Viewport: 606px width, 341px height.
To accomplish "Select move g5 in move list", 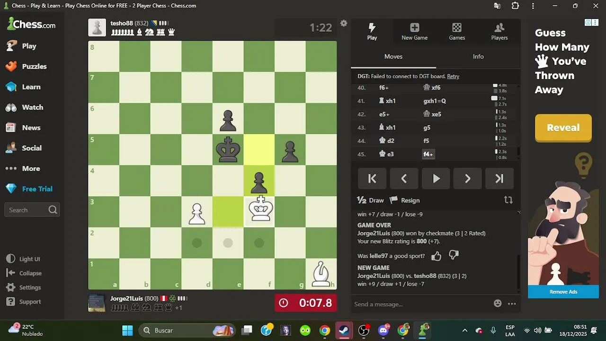I will click(427, 127).
